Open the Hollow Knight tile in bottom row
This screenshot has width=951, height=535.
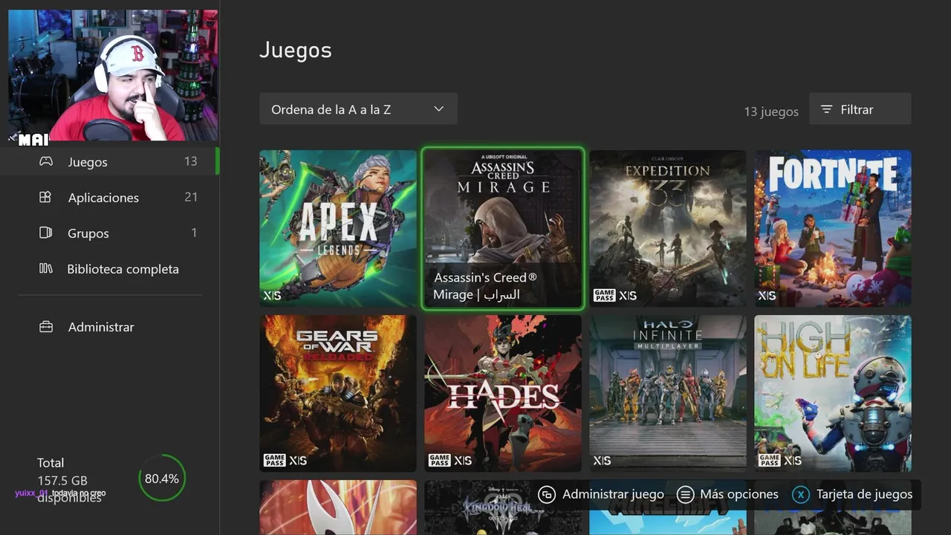tap(338, 508)
